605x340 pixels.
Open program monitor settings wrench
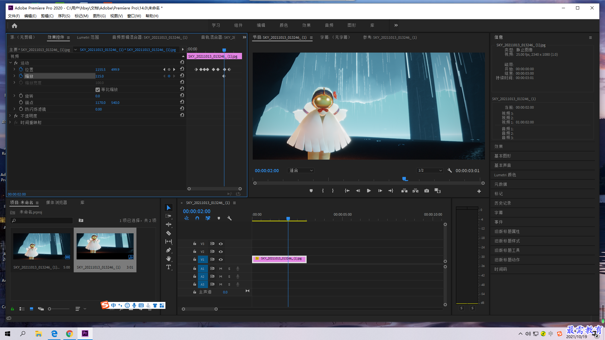[450, 170]
